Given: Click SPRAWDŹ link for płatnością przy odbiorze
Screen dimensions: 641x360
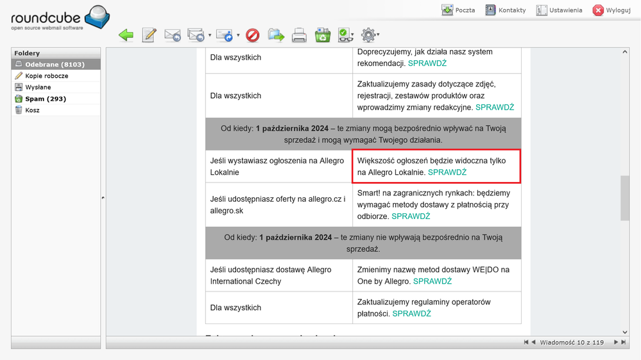Looking at the screenshot, I should click(x=411, y=217).
